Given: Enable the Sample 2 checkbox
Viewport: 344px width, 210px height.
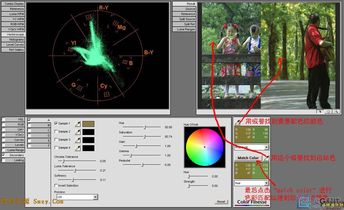Looking at the screenshot, I should (x=56, y=132).
